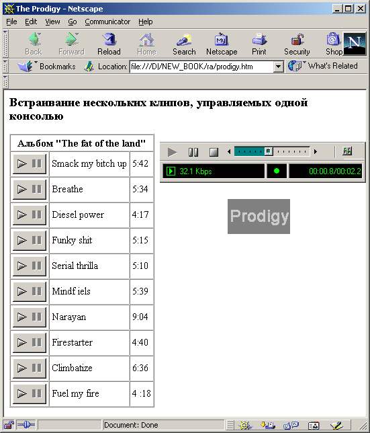The image size is (370, 433).
Task: Open the Edit menu
Action: point(31,22)
